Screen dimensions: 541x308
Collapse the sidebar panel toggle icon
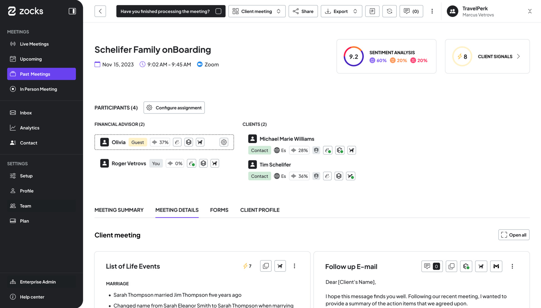pos(72,11)
